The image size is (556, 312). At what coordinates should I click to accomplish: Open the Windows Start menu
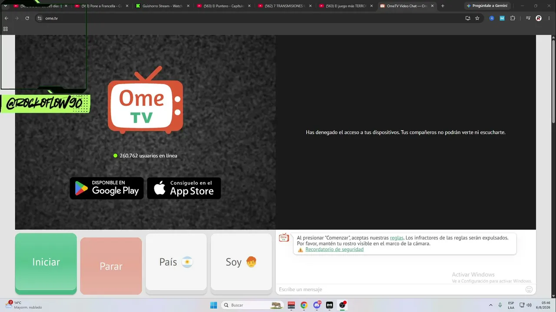[213, 305]
